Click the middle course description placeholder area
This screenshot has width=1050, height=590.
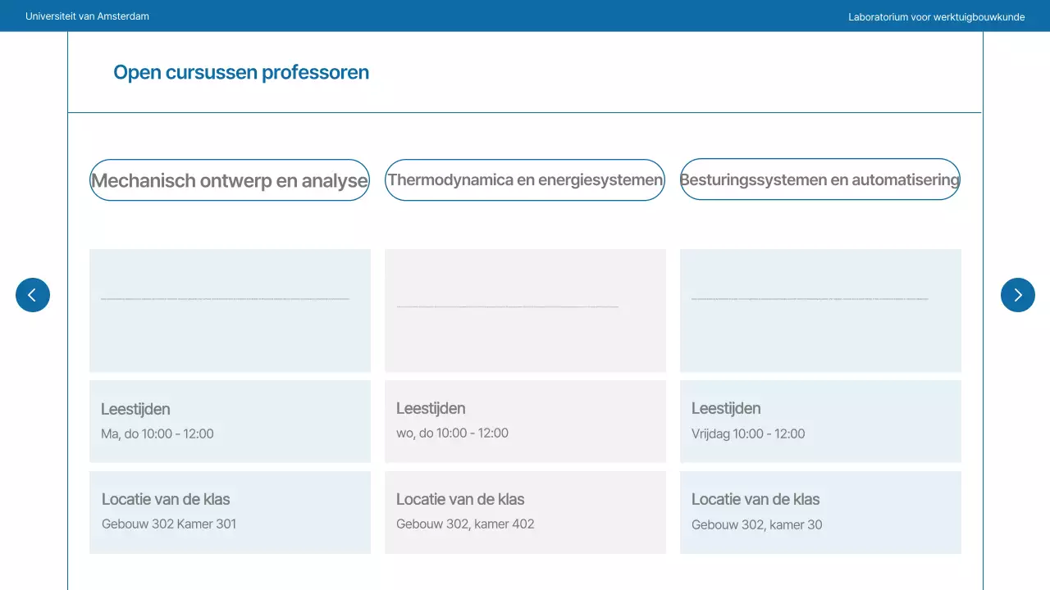(525, 310)
